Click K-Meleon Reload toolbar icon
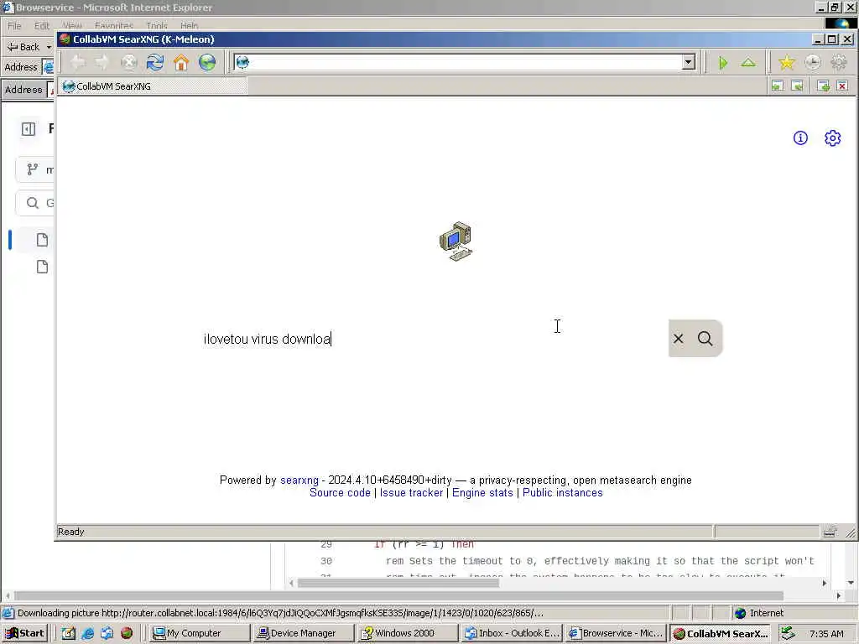Viewport: 859px width, 644px height. (x=155, y=62)
